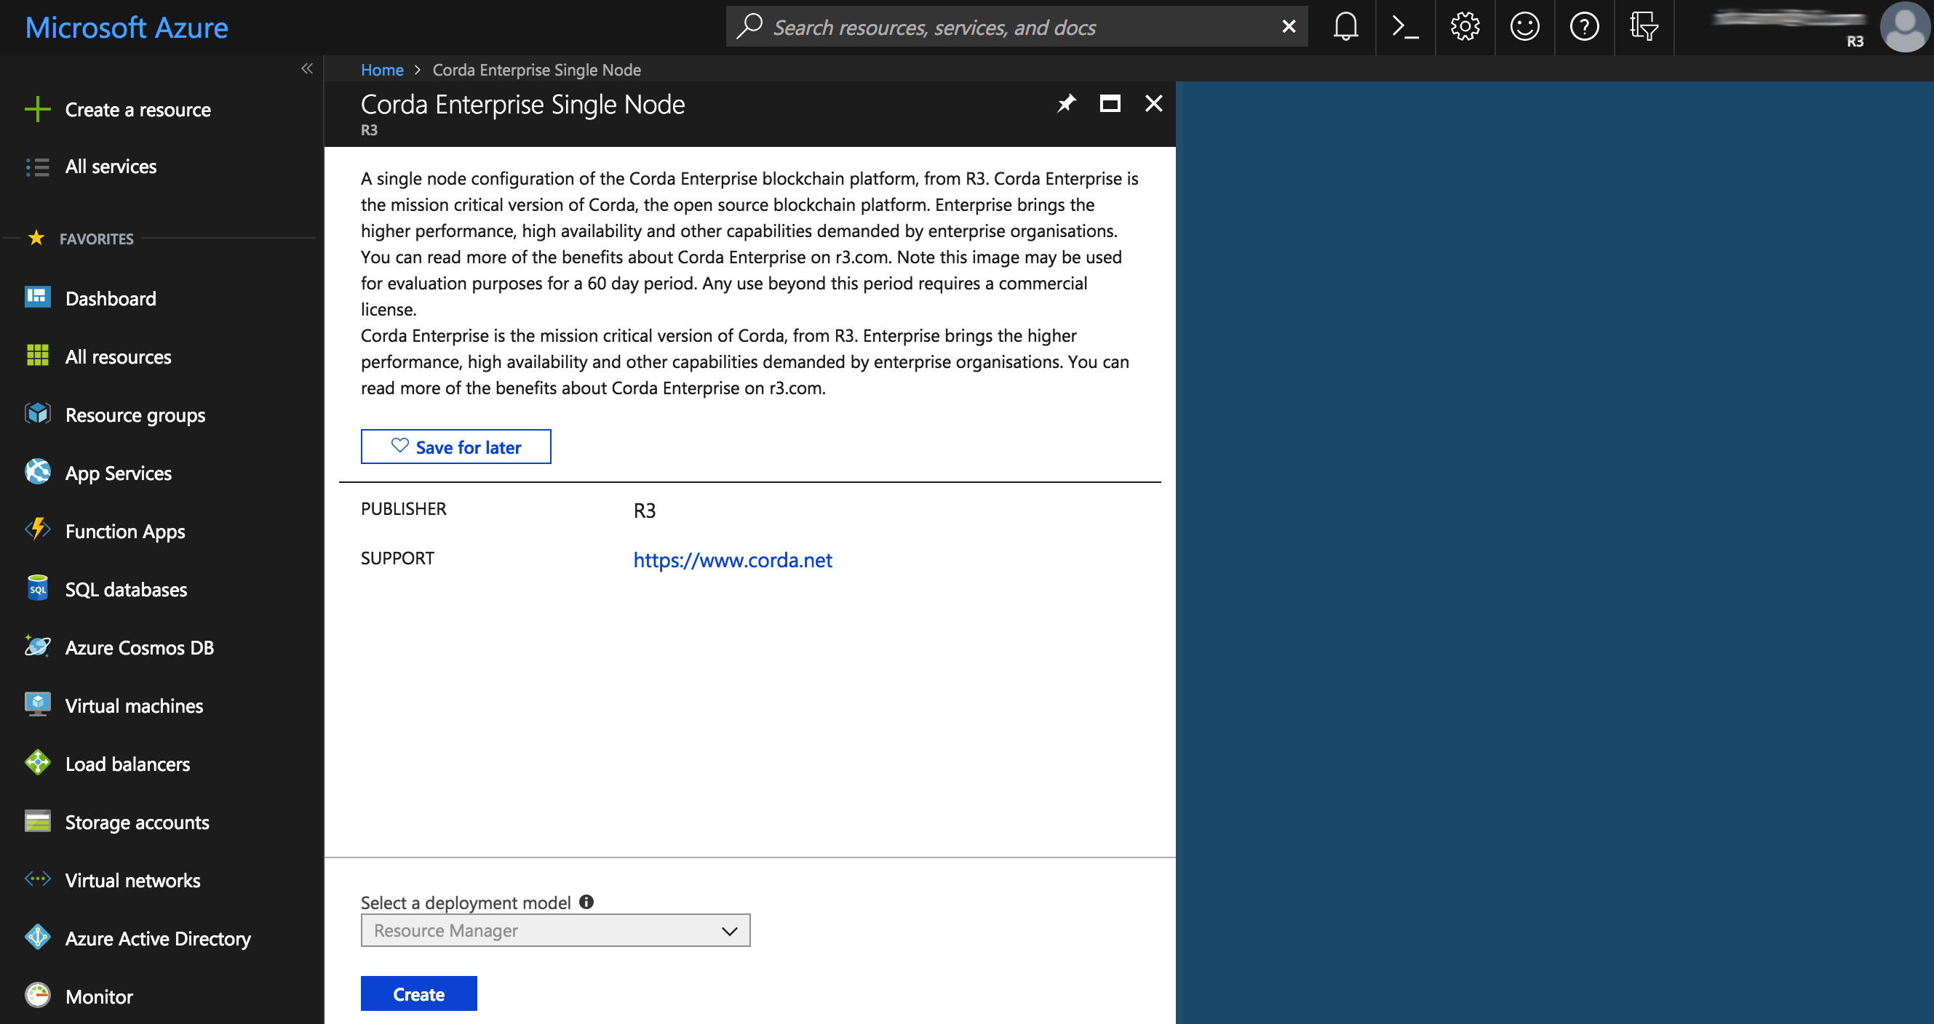Viewport: 1934px width, 1024px height.
Task: Click the green plus Create a resource icon
Action: pyautogui.click(x=38, y=110)
